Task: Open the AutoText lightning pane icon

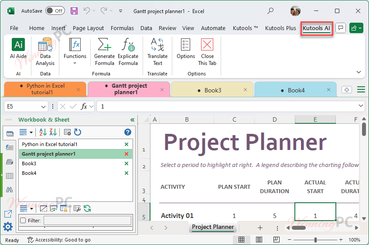Action: (10, 147)
